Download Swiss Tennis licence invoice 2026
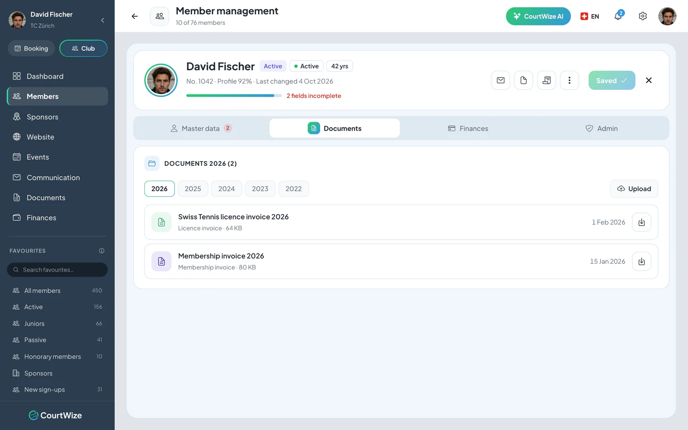The width and height of the screenshot is (688, 430). pos(642,222)
